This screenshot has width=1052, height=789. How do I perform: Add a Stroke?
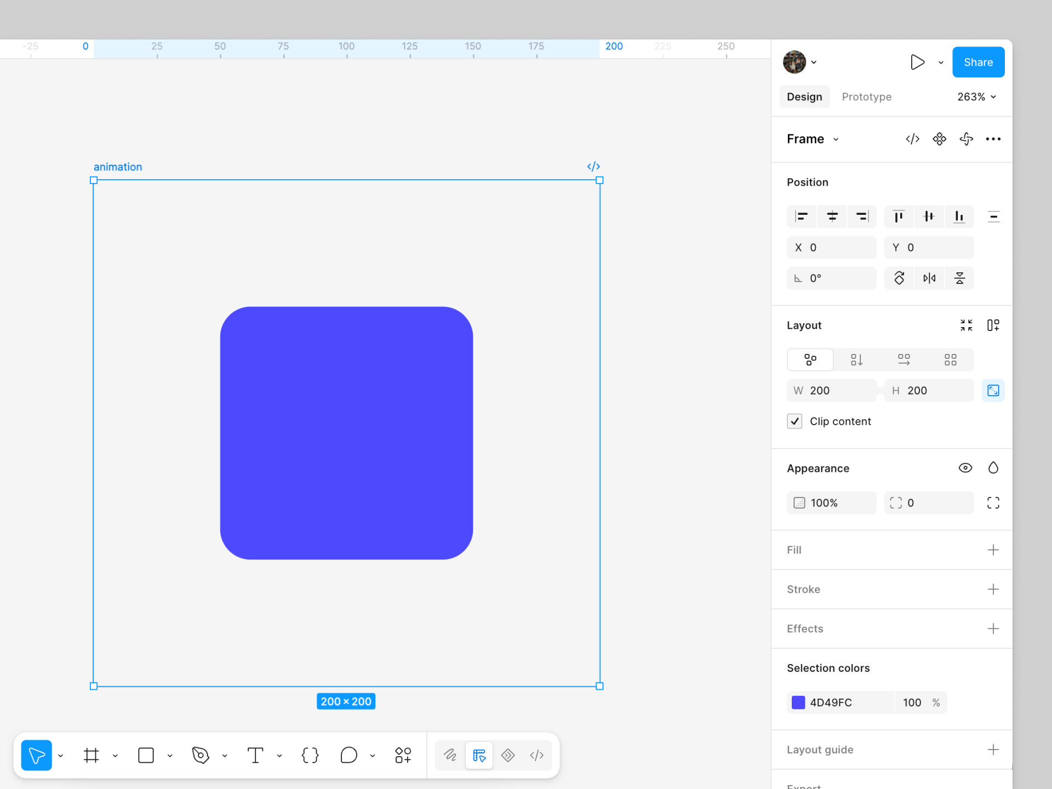(993, 590)
